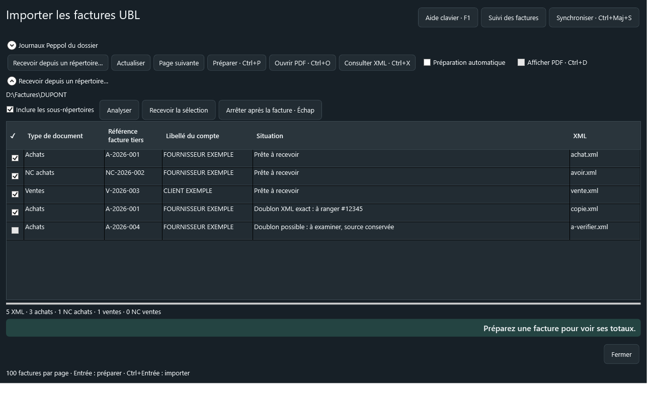The height and width of the screenshot is (402, 654).
Task: Uncheck Inclure les sous-répertoires
Action: coord(10,110)
